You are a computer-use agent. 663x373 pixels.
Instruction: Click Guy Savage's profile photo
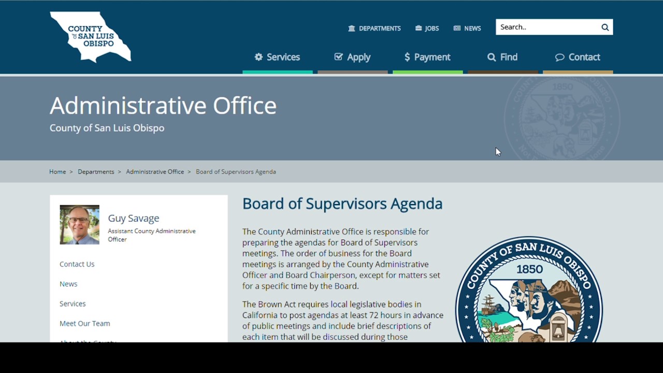click(79, 225)
